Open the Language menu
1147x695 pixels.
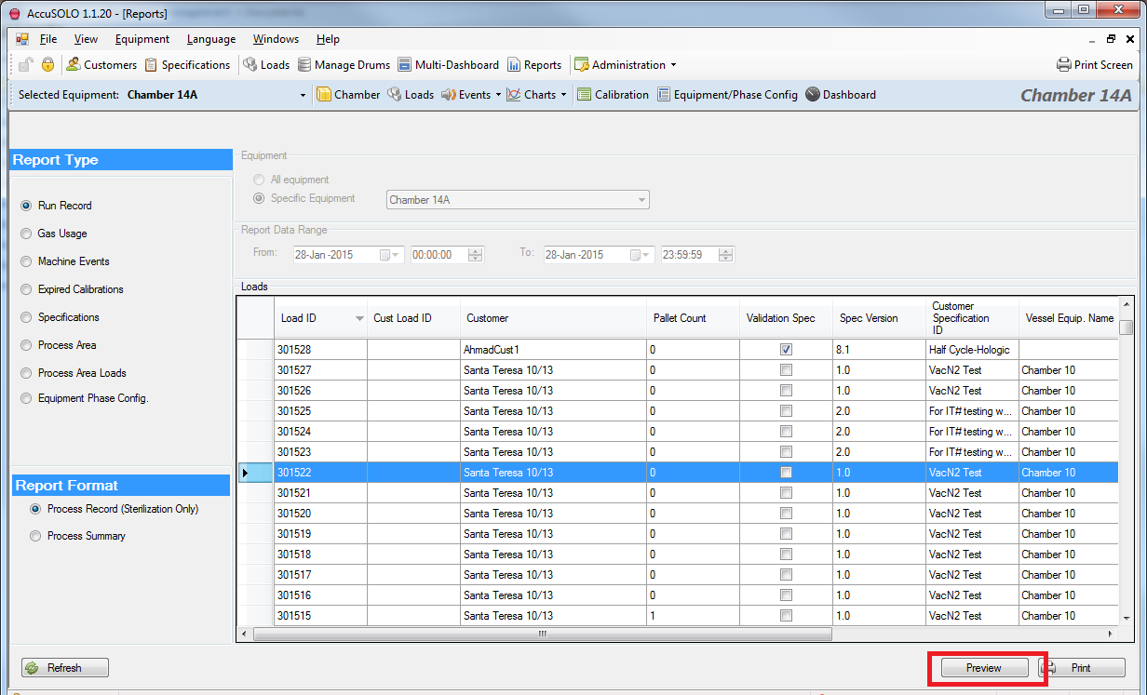tap(210, 39)
